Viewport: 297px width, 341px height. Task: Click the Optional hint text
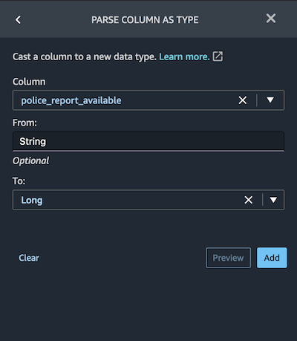pos(31,160)
